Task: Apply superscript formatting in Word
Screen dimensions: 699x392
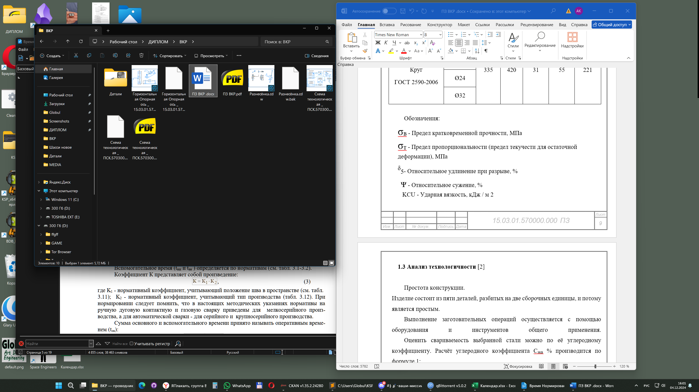Action: pyautogui.click(x=424, y=43)
